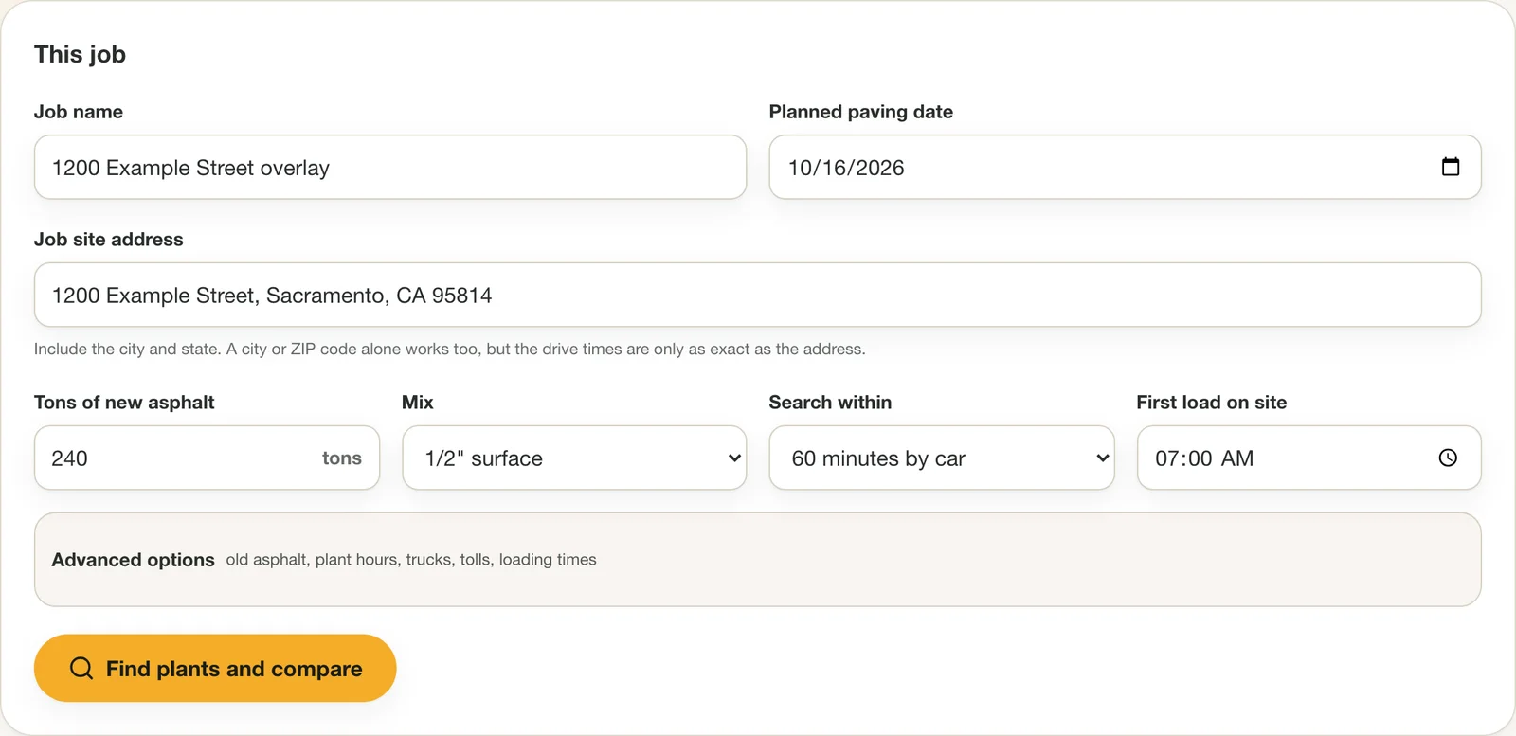Screen dimensions: 1516x736
Task: Open the Mix dropdown
Action: click(574, 458)
